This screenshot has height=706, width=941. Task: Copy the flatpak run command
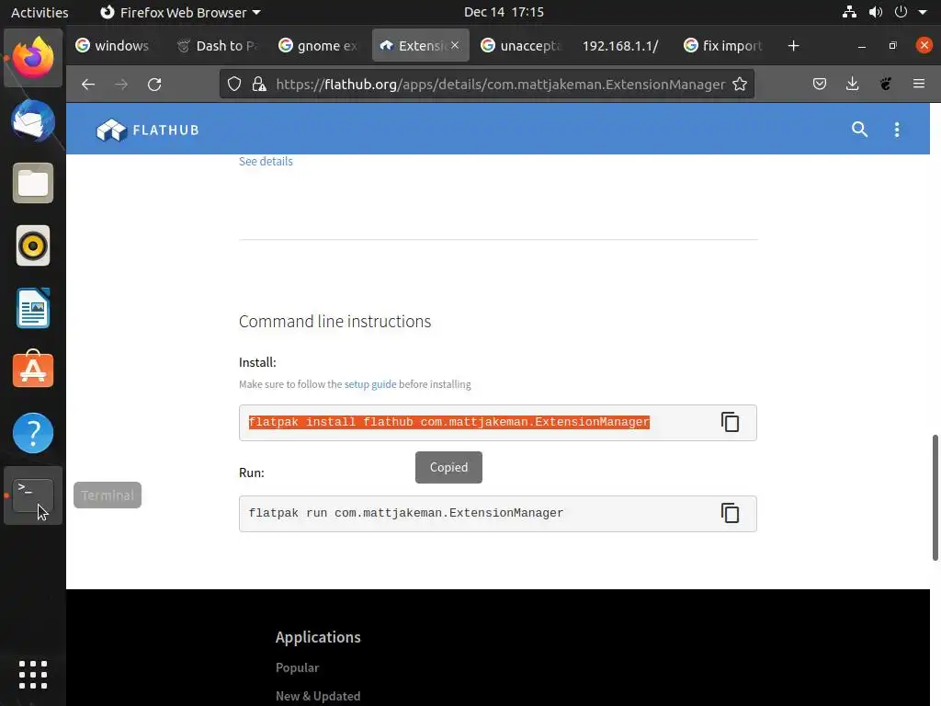730,513
